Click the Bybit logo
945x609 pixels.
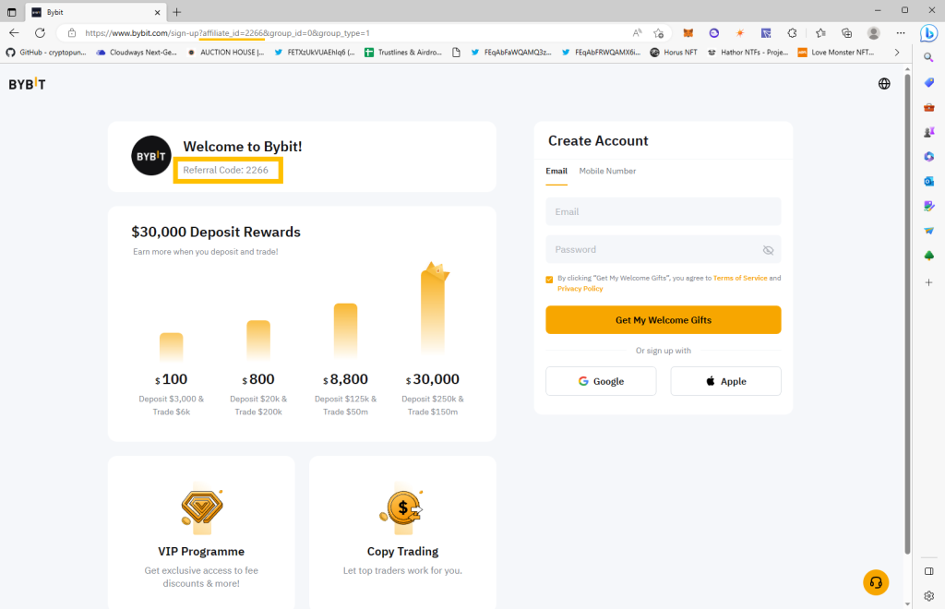coord(28,83)
